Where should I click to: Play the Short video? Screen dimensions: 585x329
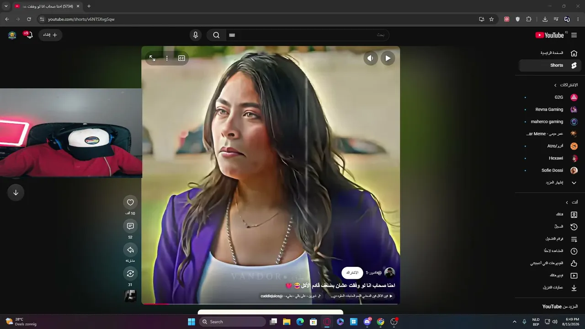[x=388, y=58]
